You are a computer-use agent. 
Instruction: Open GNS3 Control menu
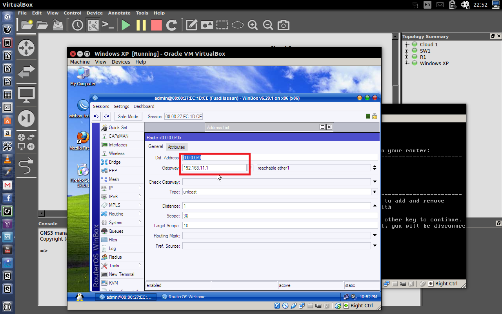click(73, 13)
